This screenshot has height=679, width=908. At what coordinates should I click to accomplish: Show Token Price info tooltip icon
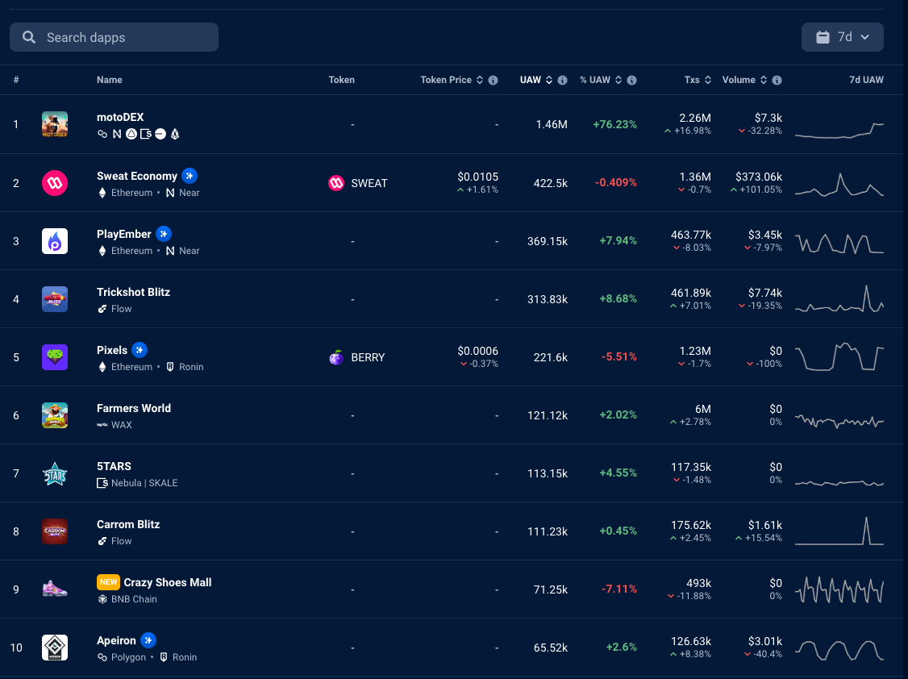tap(493, 80)
